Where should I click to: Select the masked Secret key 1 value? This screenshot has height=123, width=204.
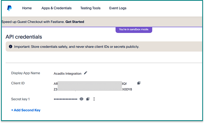tap(65, 99)
